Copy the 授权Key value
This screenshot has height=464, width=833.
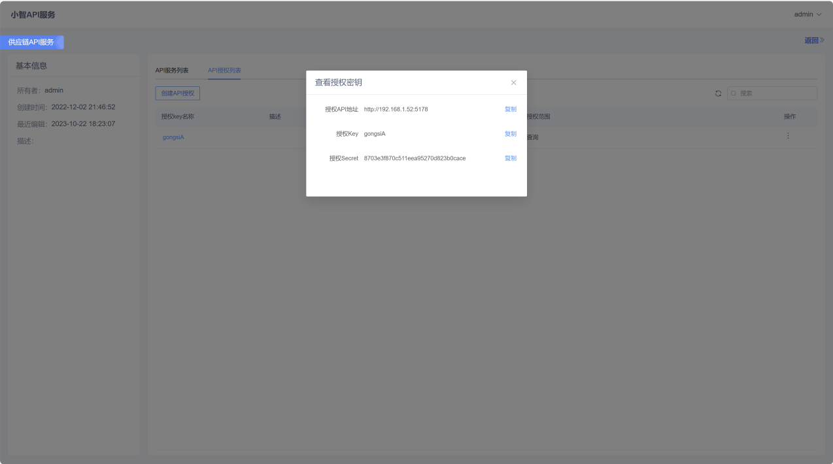point(511,134)
